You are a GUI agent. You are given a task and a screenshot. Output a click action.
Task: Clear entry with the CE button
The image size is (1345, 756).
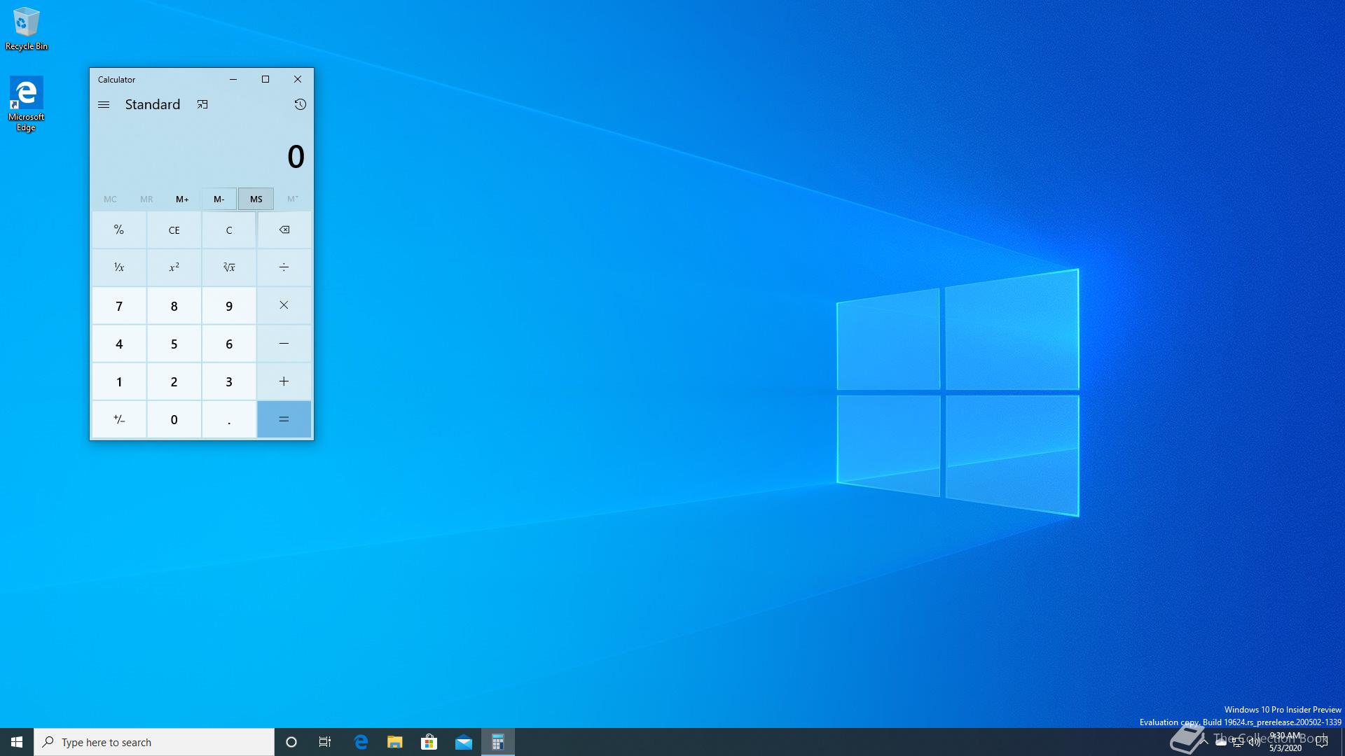(174, 230)
